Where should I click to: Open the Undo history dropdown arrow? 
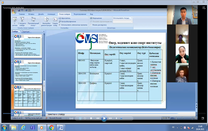point(24,10)
